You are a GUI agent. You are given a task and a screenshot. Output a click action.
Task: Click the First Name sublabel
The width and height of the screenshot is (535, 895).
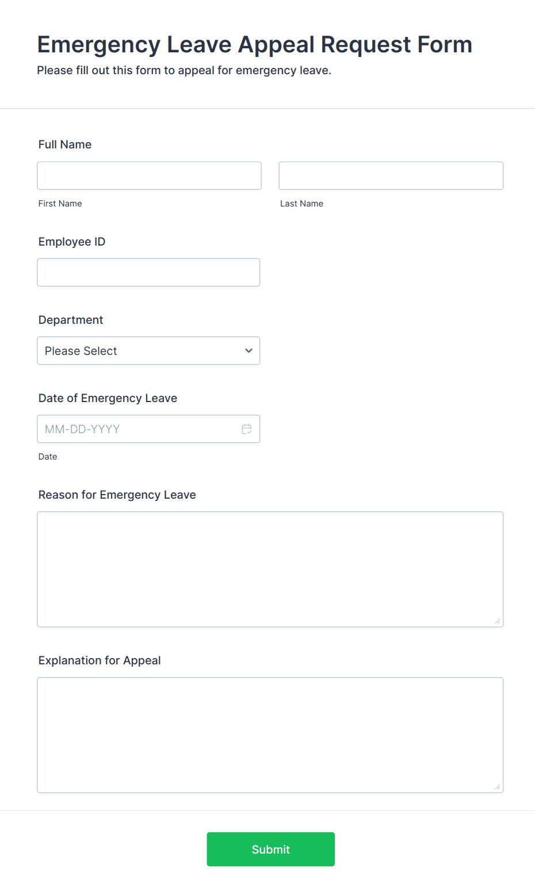click(60, 204)
